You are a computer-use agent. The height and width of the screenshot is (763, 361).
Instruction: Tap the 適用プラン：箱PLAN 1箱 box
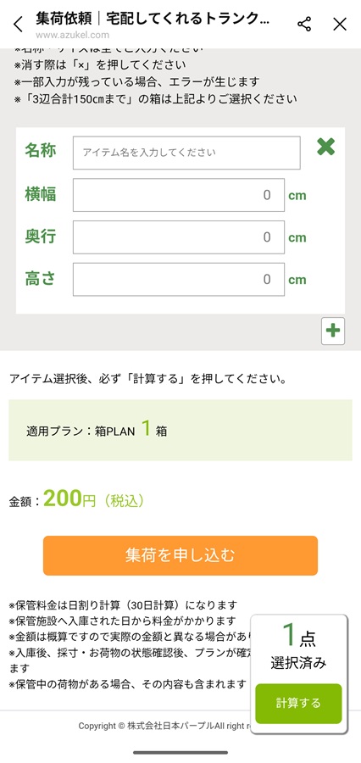[180, 430]
